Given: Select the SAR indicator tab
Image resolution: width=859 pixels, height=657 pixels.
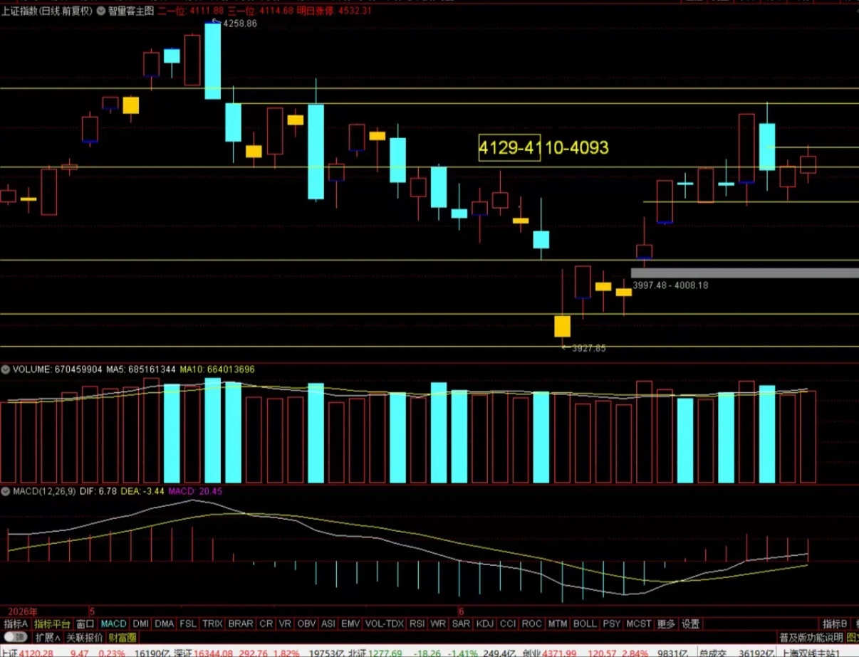Looking at the screenshot, I should (461, 624).
